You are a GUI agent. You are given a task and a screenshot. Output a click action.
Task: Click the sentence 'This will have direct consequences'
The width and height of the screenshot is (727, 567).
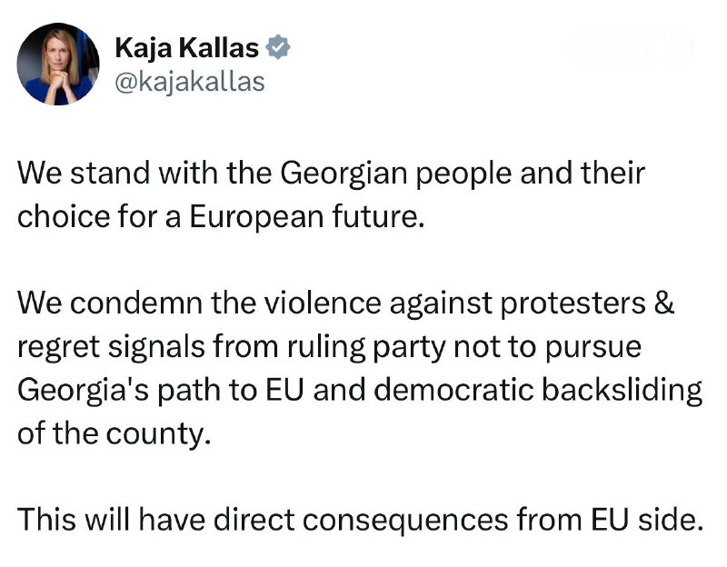point(361,520)
